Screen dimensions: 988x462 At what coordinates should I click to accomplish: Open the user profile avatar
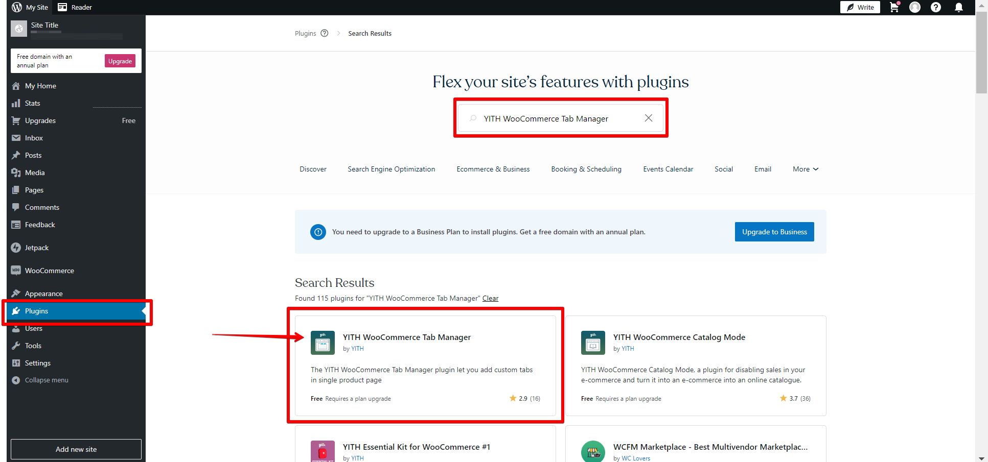coord(915,7)
